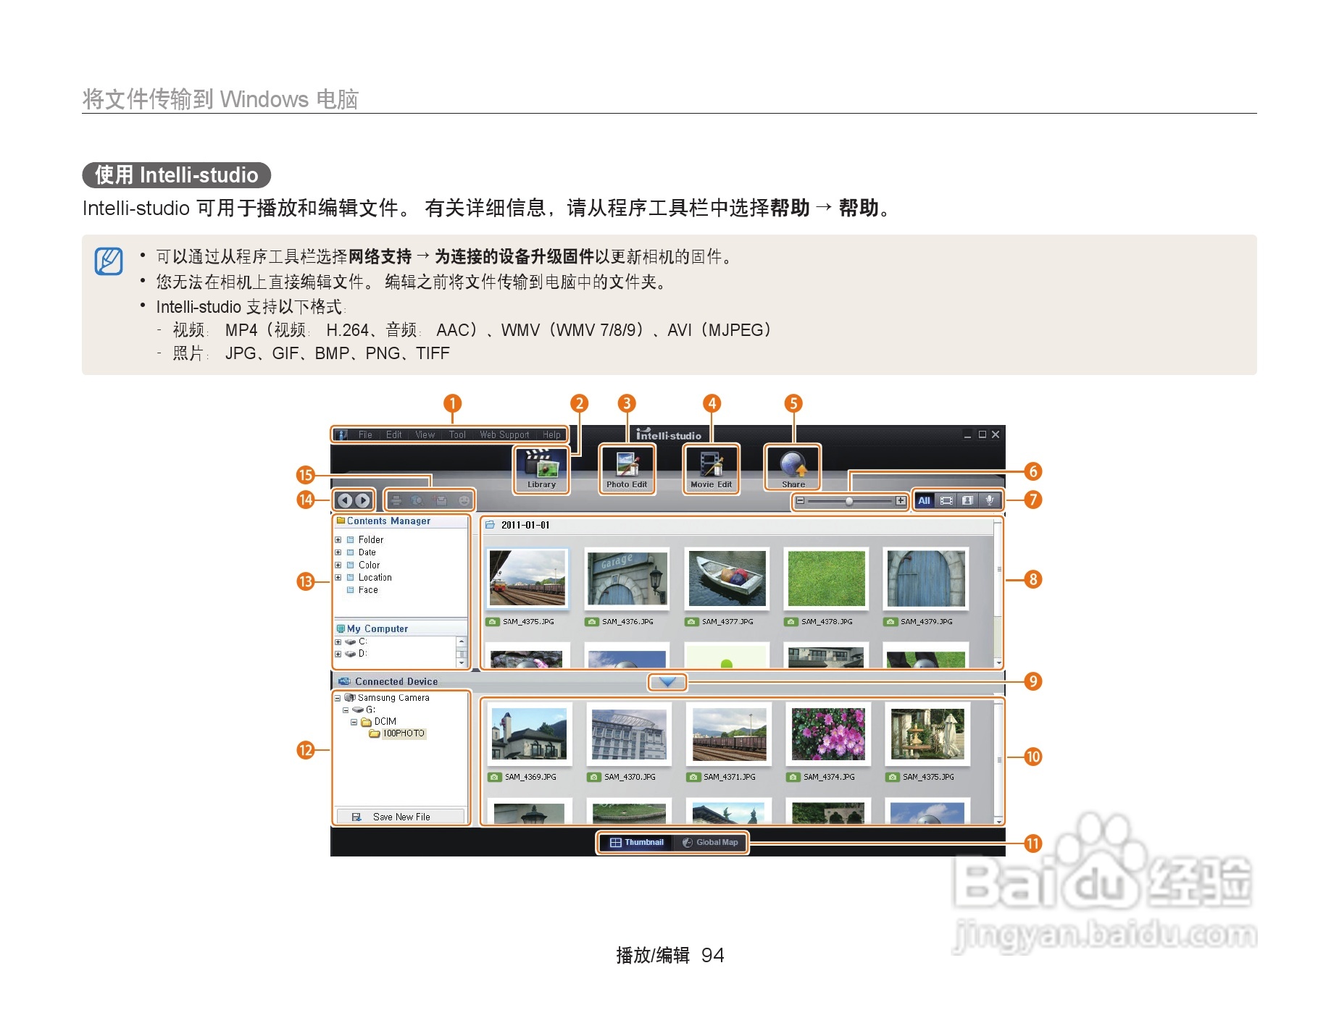Open the Help menu
The width and height of the screenshot is (1339, 1010).
(x=551, y=435)
